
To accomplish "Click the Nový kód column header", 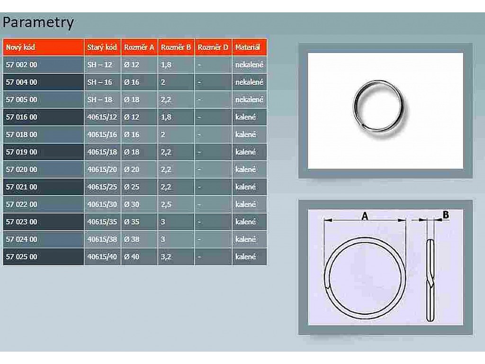I will [x=20, y=47].
